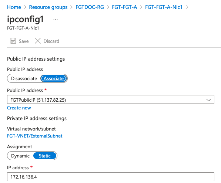
Task: Click the IP address field 172.16.136.4
Action: (x=111, y=177)
